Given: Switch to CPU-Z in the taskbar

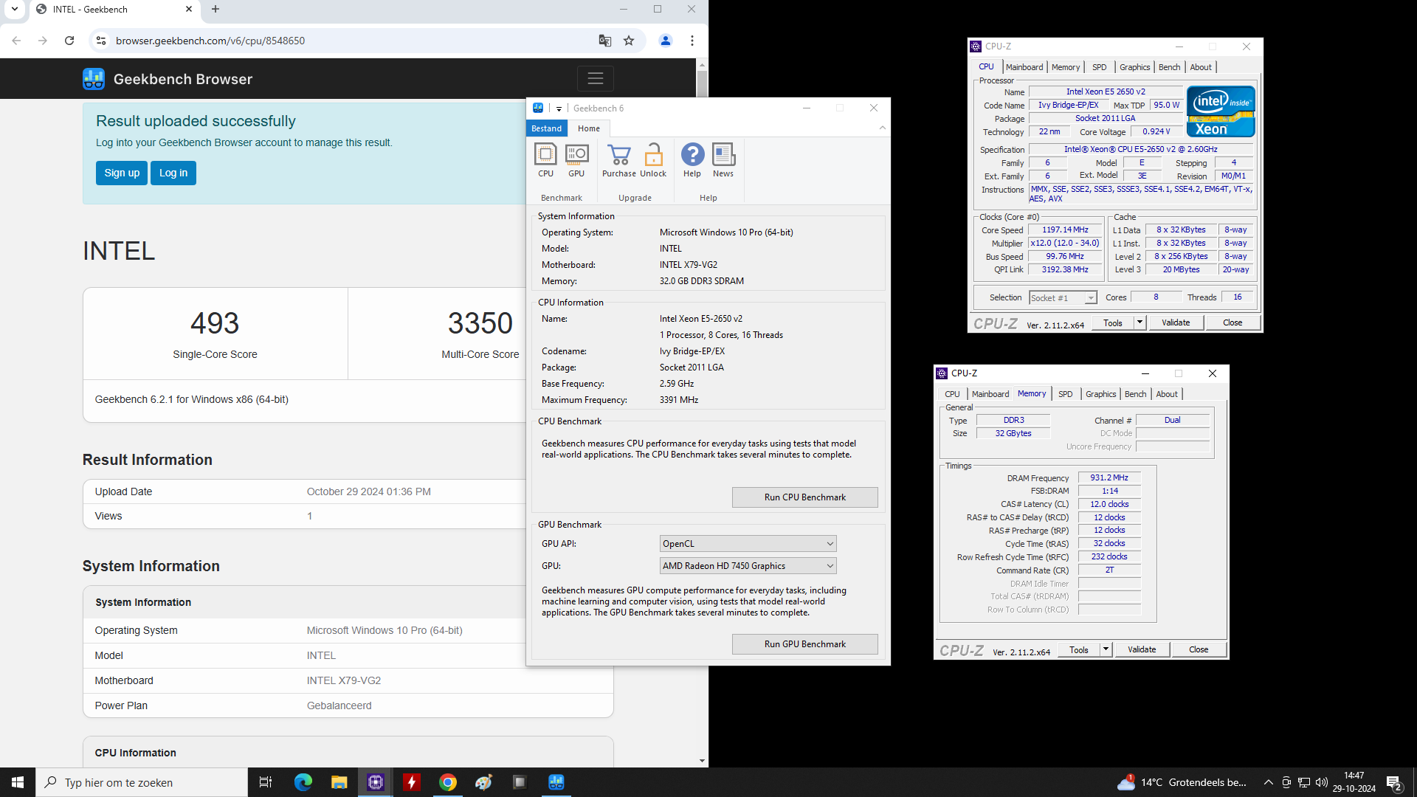Looking at the screenshot, I should 375,782.
